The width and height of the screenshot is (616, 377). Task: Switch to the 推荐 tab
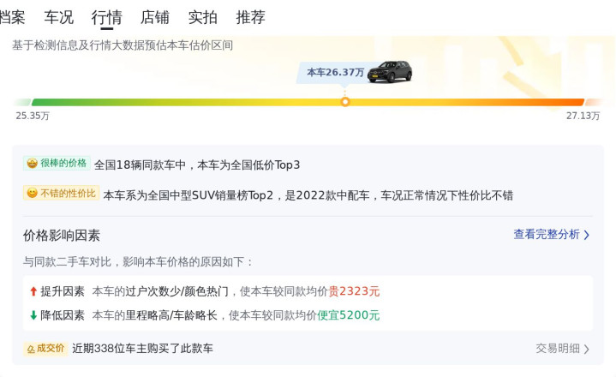[x=250, y=17]
